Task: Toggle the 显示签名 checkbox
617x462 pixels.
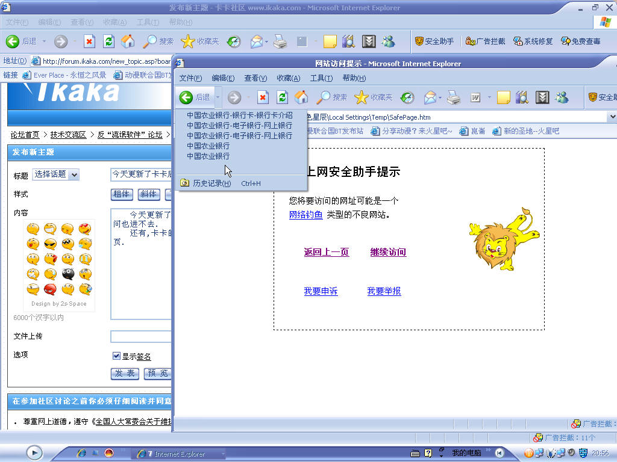Action: 116,356
